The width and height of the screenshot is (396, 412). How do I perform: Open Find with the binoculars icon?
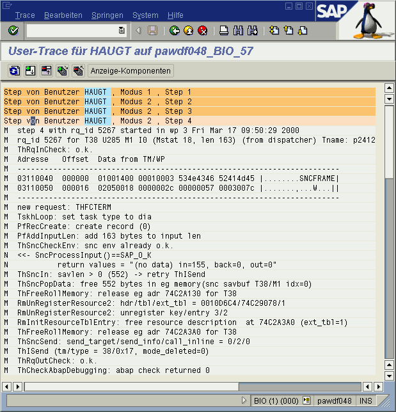238,31
